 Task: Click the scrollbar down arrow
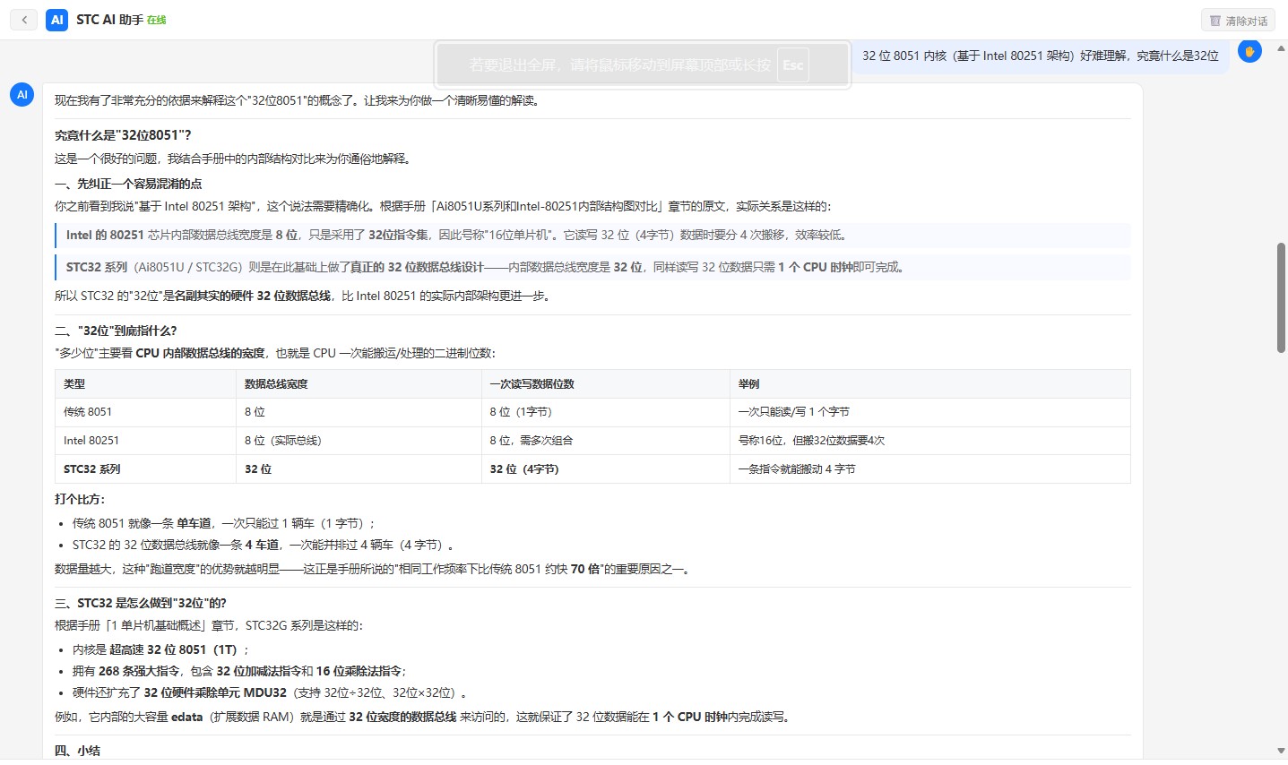click(x=1281, y=751)
